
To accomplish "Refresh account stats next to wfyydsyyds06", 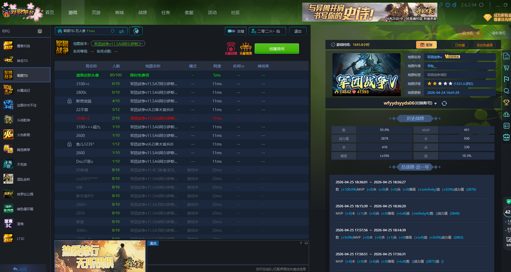I will [444, 103].
